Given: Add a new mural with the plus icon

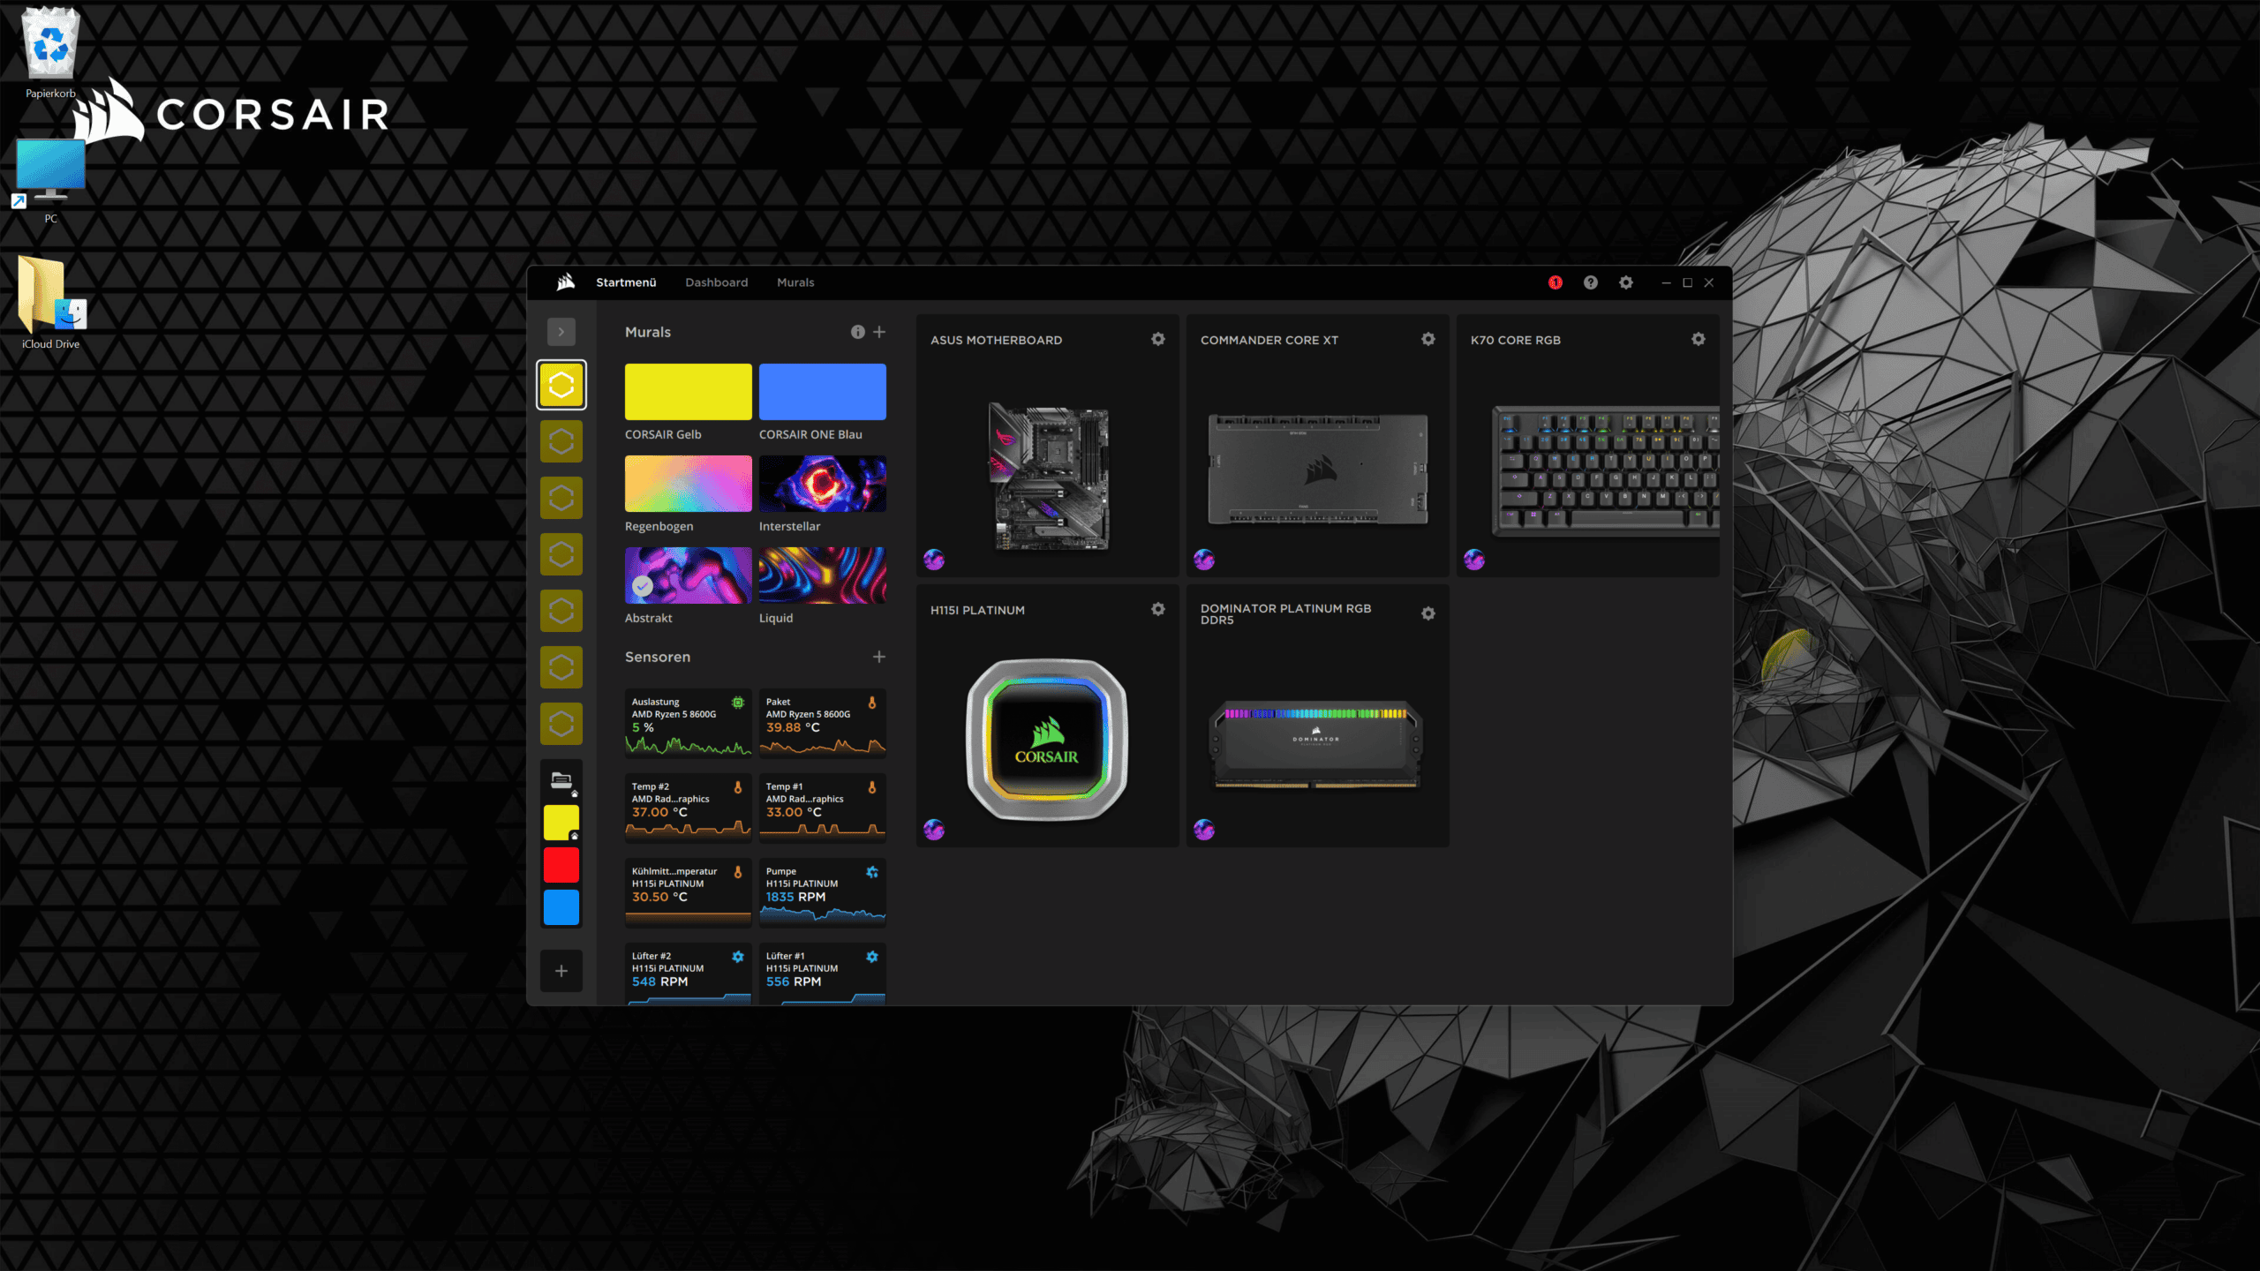Looking at the screenshot, I should click(879, 332).
